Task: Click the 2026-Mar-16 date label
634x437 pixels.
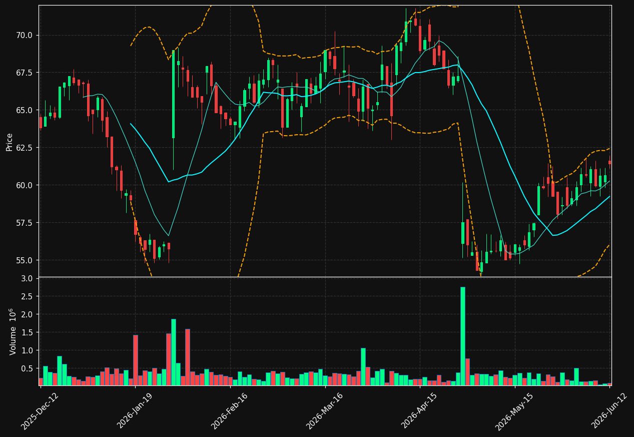Action: [x=325, y=411]
